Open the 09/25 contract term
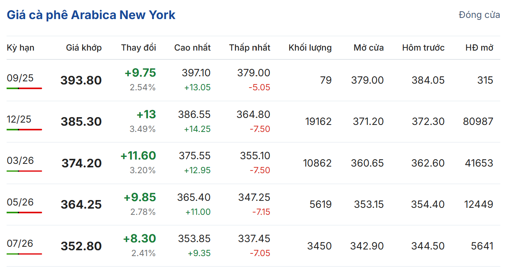The height and width of the screenshot is (267, 510). (20, 78)
